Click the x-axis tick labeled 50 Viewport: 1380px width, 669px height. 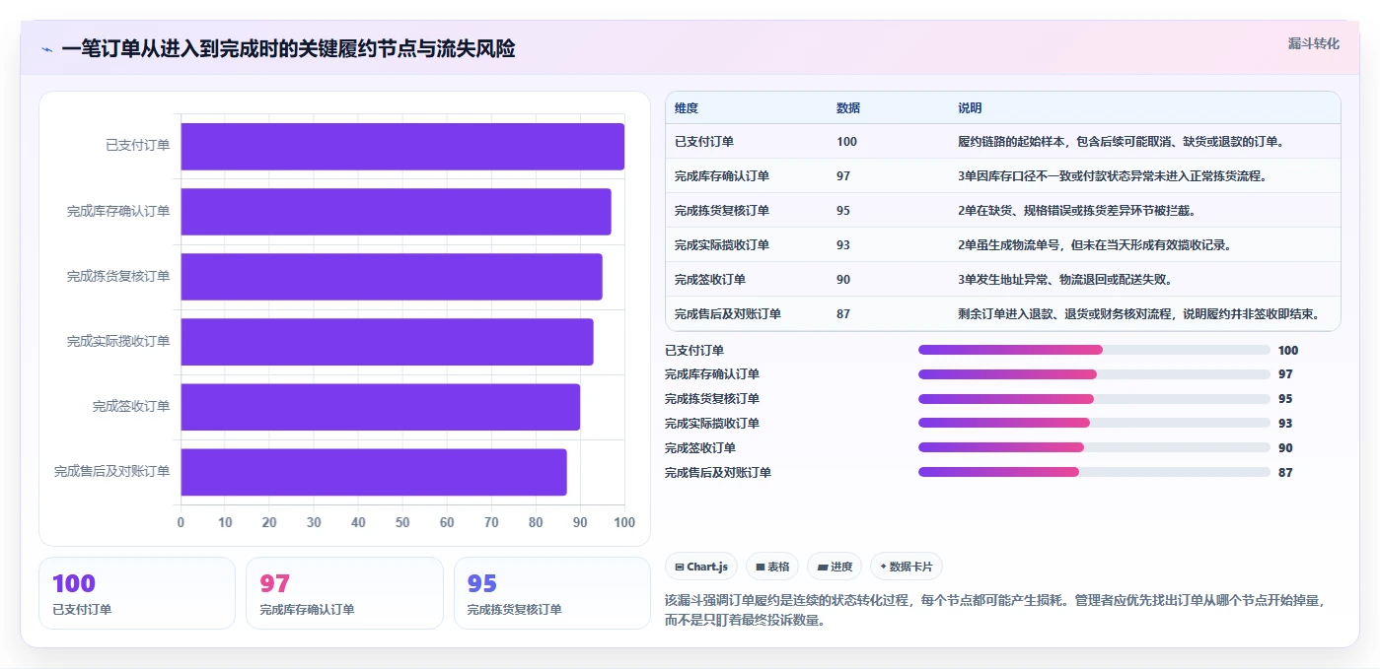click(x=402, y=522)
